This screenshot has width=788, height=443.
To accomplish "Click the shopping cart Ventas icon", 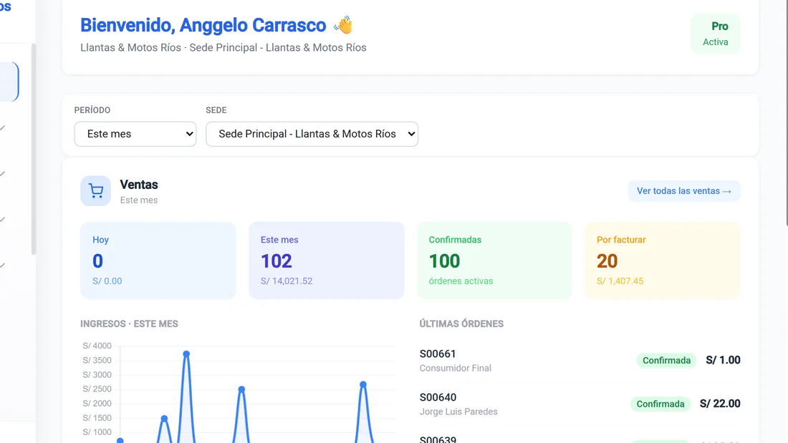I will (x=95, y=191).
